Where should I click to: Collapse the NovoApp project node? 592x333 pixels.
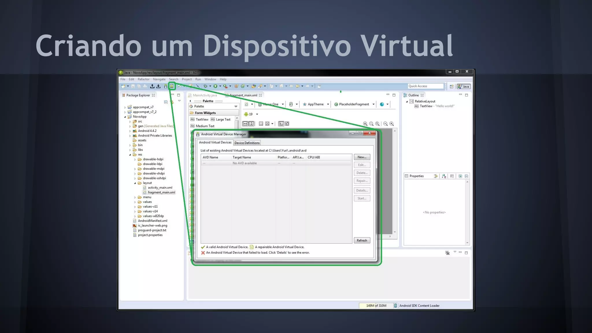pos(125,117)
